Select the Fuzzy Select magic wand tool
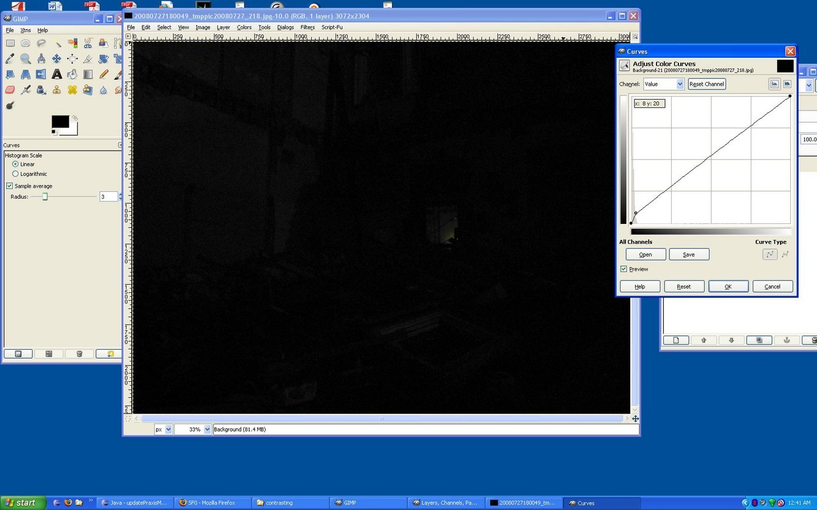 57,43
